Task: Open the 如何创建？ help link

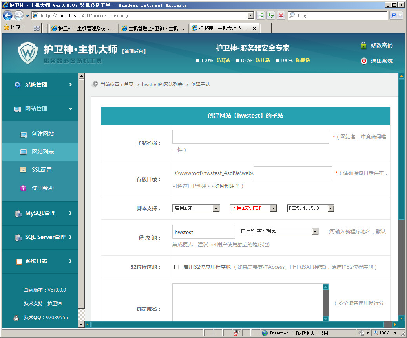Action: click(226, 186)
